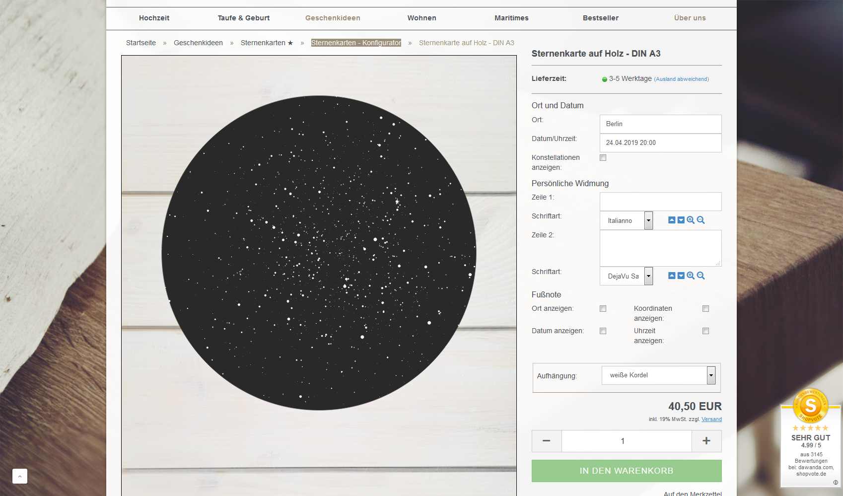Move Zeile 2 text up with arrow
The height and width of the screenshot is (496, 843).
672,276
